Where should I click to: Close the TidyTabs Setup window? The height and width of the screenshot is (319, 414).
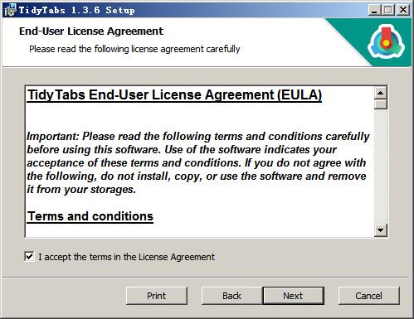[x=403, y=10]
